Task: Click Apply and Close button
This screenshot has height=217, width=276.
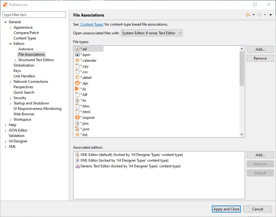Action: (226, 209)
